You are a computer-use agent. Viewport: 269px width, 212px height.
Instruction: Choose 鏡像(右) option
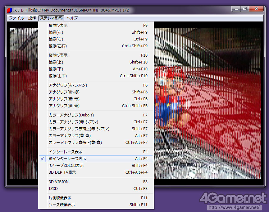pos(96,39)
